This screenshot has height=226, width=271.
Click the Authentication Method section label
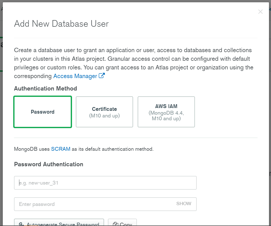click(45, 88)
